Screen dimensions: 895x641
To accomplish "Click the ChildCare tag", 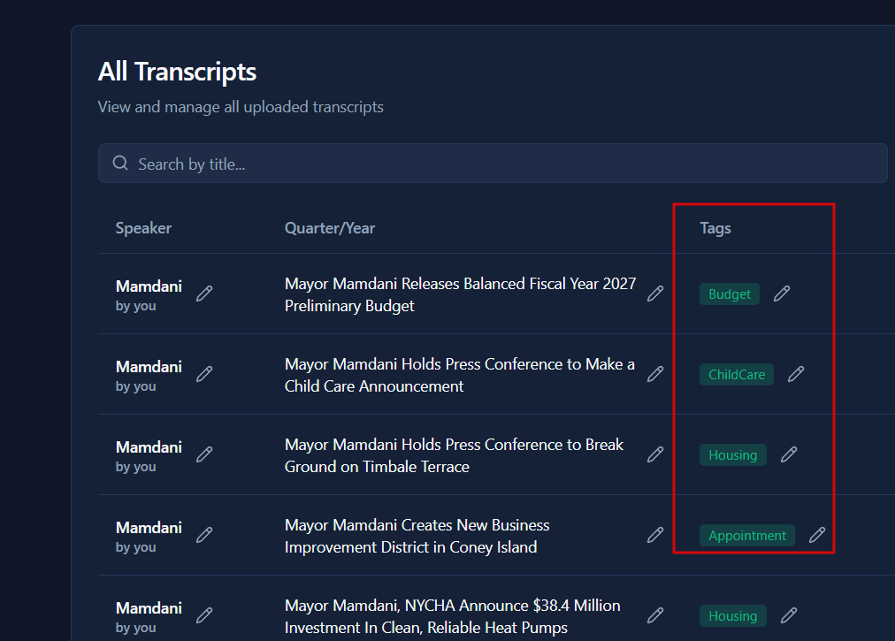I will [737, 375].
